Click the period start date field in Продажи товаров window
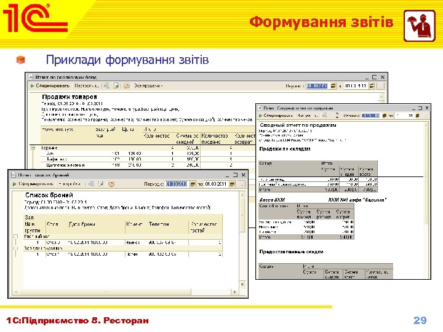The width and height of the screenshot is (443, 332). pyautogui.click(x=317, y=86)
